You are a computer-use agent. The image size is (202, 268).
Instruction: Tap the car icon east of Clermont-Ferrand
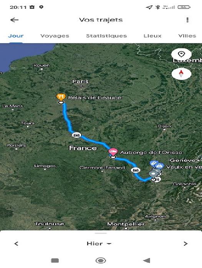pyautogui.click(x=136, y=170)
